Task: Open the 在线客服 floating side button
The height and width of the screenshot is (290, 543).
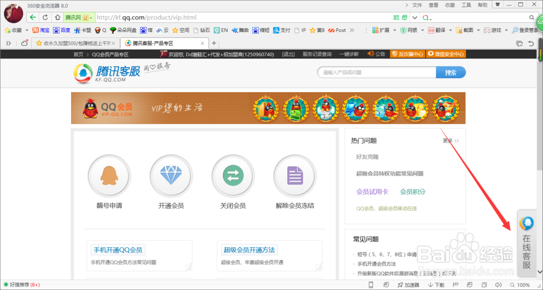Action: coord(526,243)
